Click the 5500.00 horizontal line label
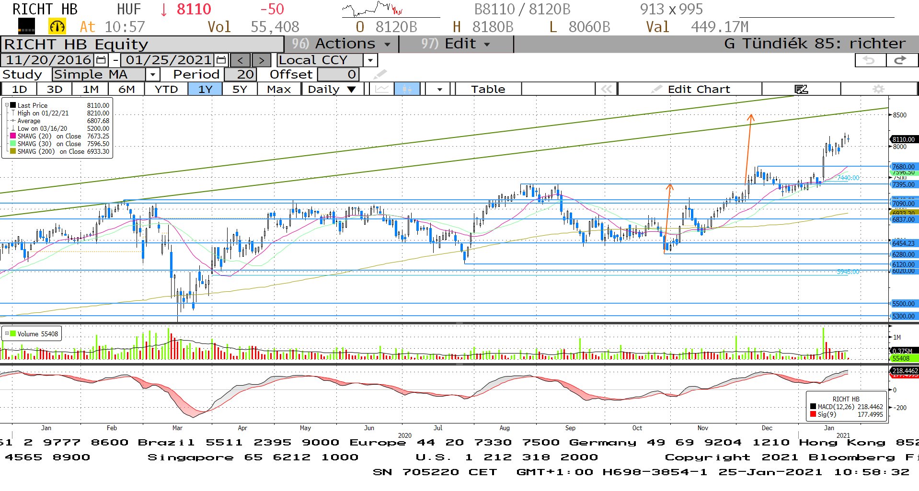Screen dimensions: 919x491 [x=904, y=304]
